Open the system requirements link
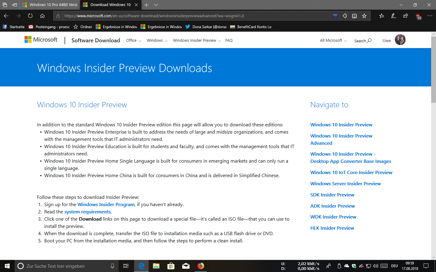Viewport: 436px width, 272px height. click(x=88, y=212)
